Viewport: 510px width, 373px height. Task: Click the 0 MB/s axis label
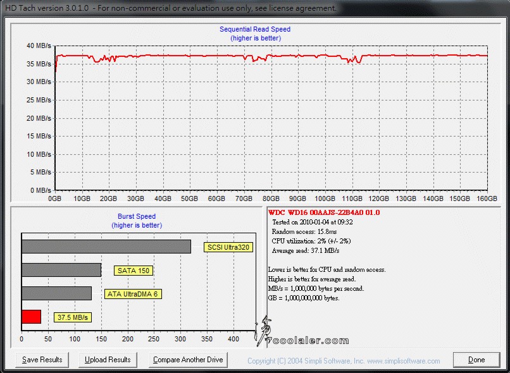tap(40, 190)
